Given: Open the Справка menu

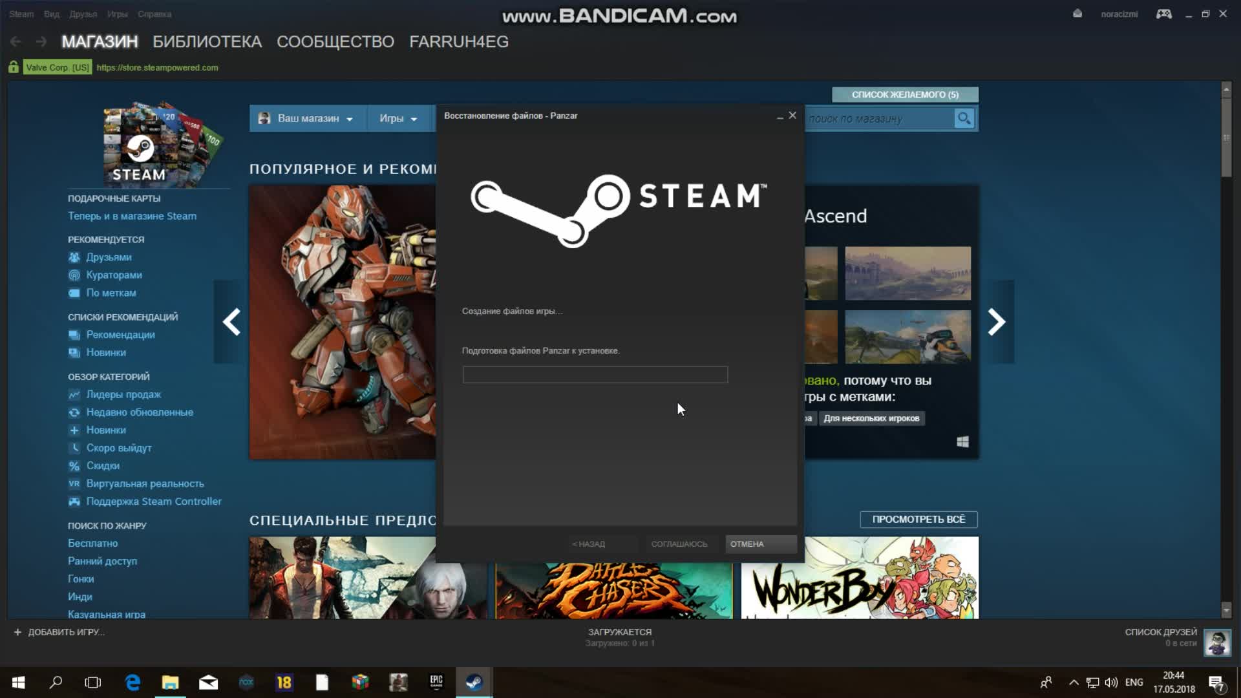Looking at the screenshot, I should pos(154,14).
